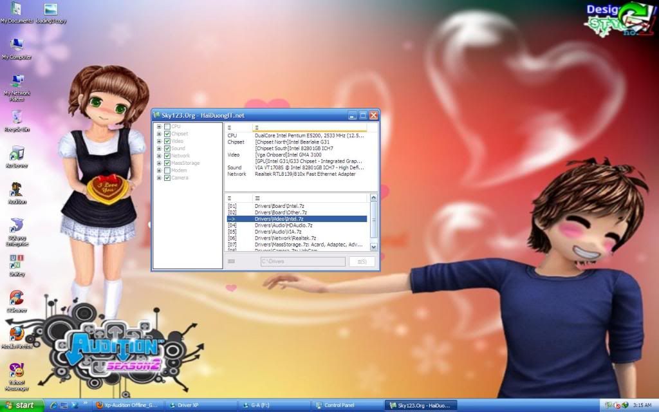
Task: Launch the UniKey shortcut
Action: tap(17, 265)
